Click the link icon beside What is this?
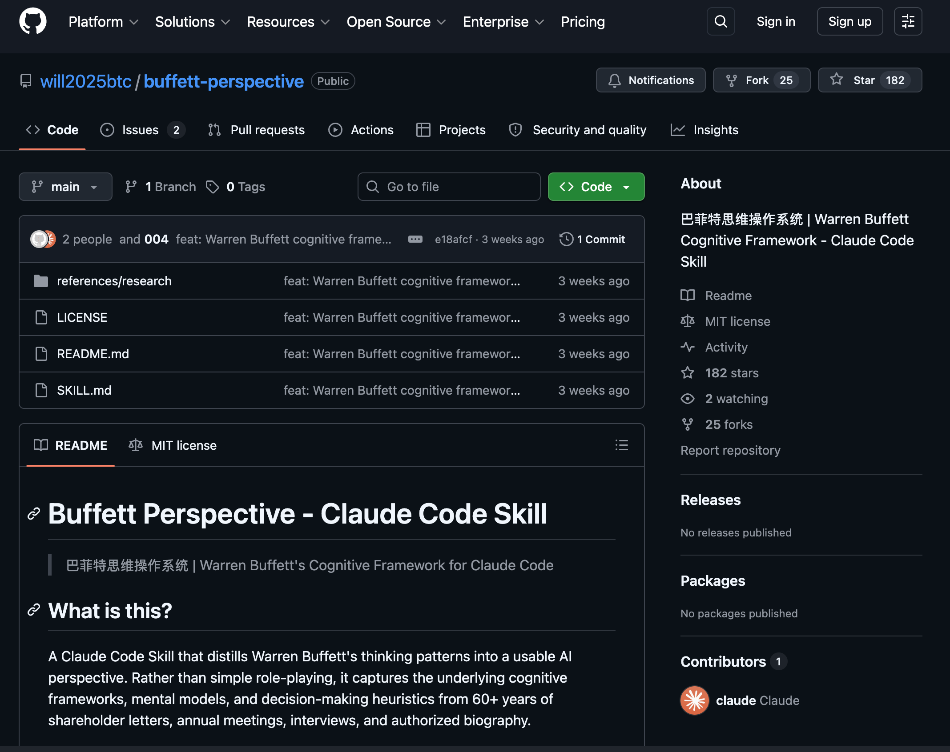Screen dimensions: 950x752 coord(34,610)
